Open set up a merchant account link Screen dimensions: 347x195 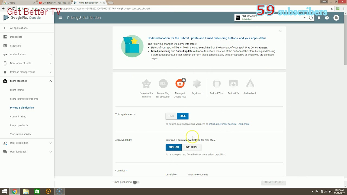pyautogui.click(x=223, y=124)
